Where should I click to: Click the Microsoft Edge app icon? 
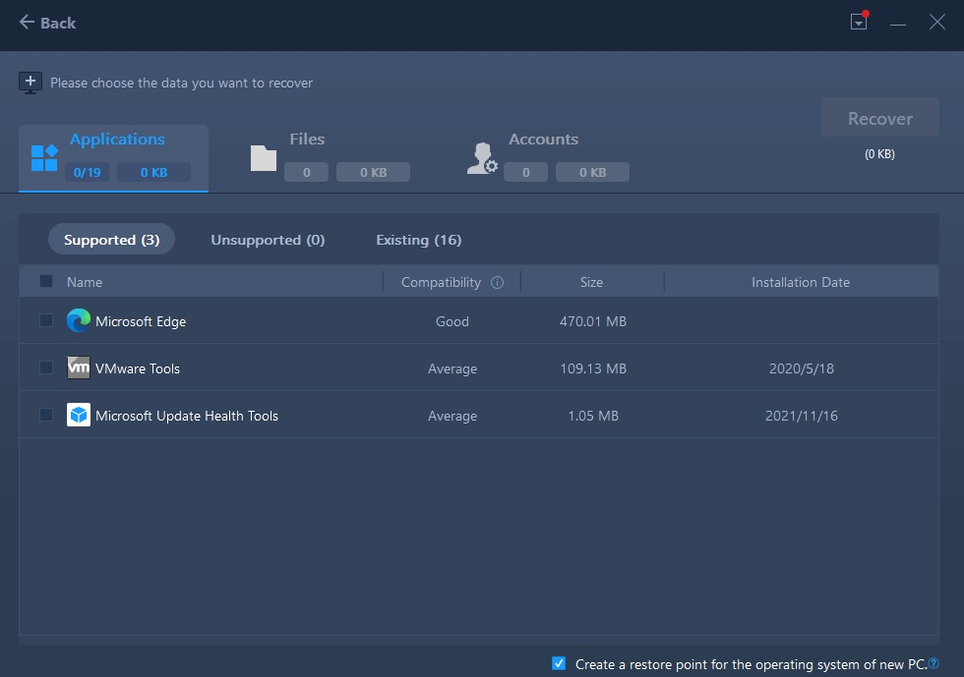tap(78, 320)
